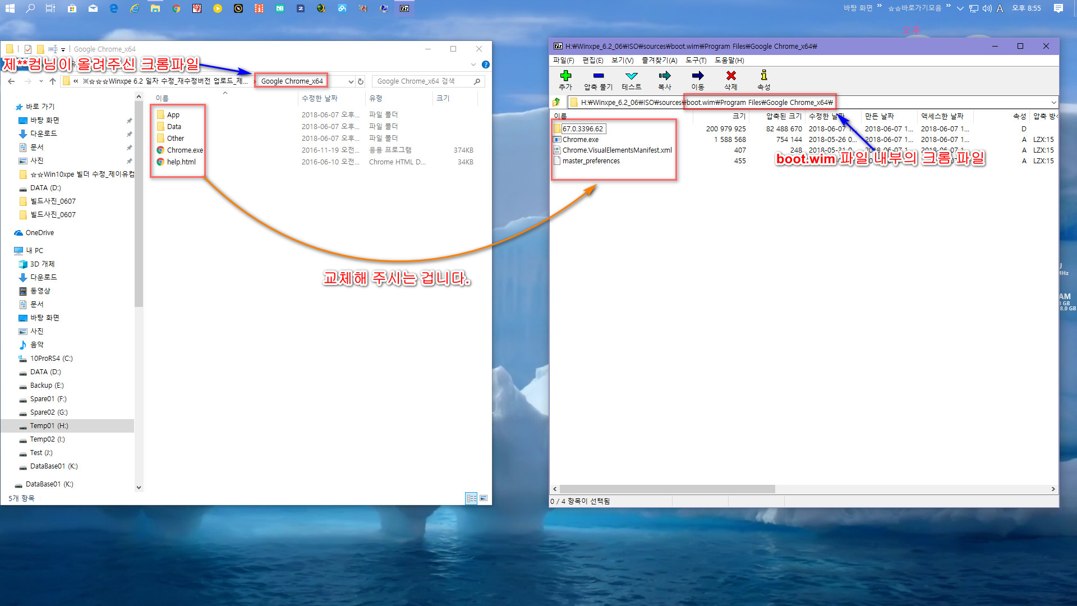Open OneDrive in navigation pane
1077x606 pixels.
(x=40, y=232)
